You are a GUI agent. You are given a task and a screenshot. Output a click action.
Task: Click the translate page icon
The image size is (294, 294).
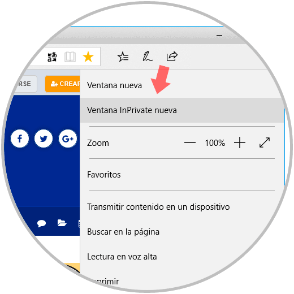52,57
